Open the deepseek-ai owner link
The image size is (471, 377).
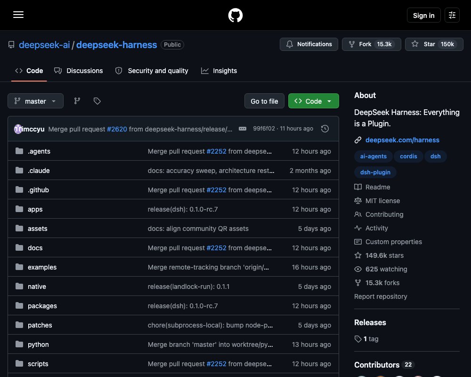[44, 45]
